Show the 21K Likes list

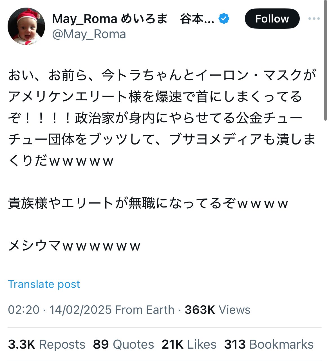[189, 344]
